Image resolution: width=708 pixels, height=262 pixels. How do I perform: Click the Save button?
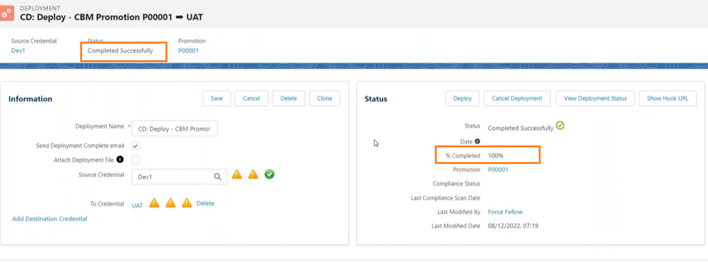[217, 98]
